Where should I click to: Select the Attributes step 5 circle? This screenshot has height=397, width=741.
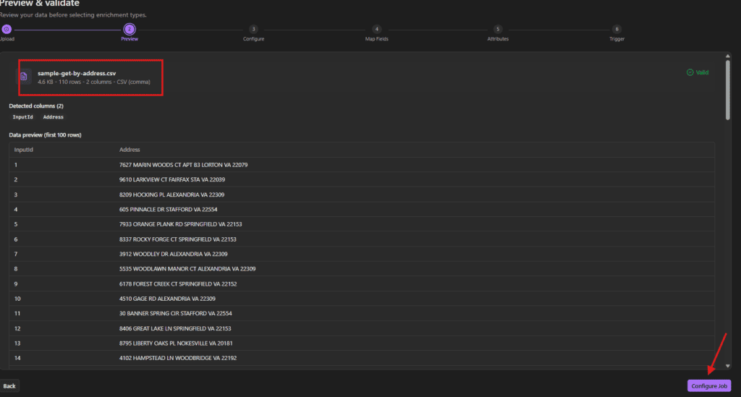click(x=498, y=29)
